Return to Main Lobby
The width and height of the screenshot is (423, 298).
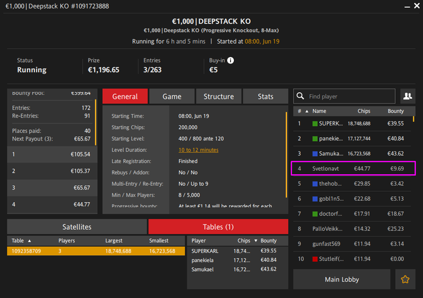tap(342, 279)
